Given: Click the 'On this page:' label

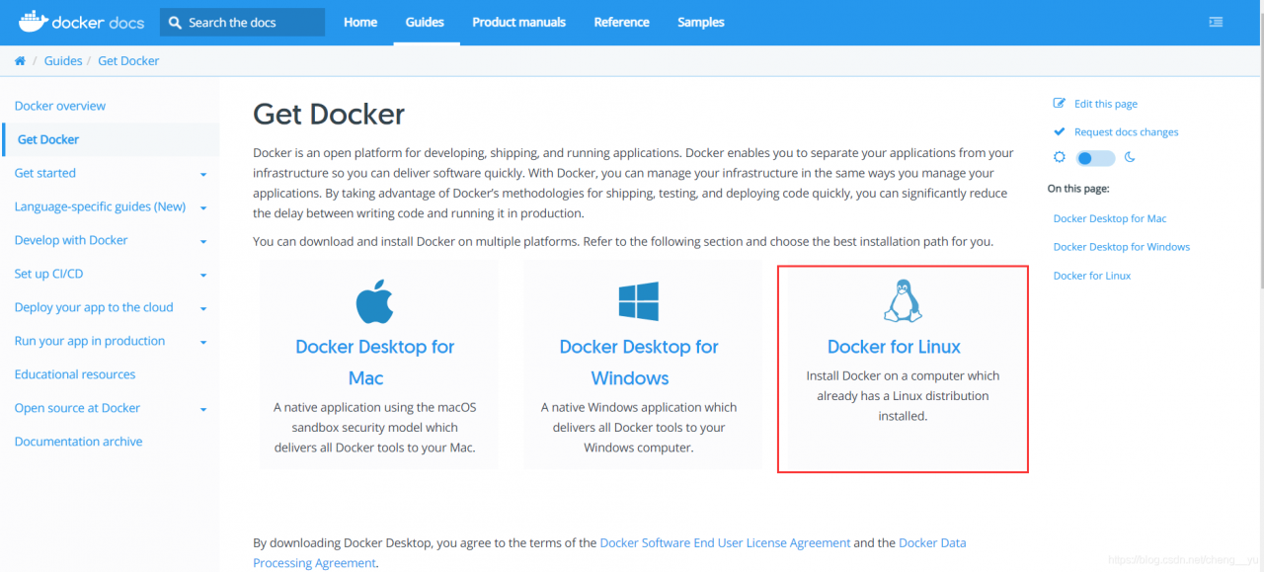Looking at the screenshot, I should pos(1078,188).
